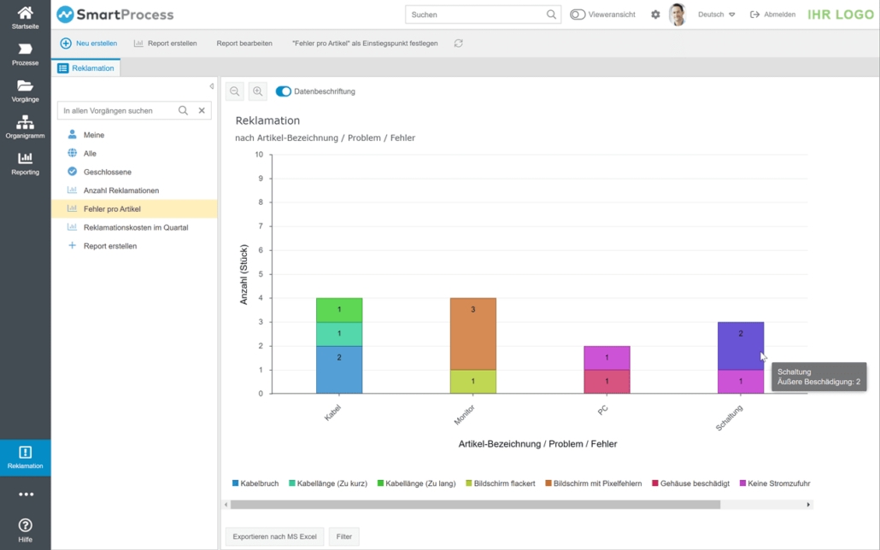880x550 pixels.
Task: Click the Schaltung axis label
Action: [x=729, y=418]
